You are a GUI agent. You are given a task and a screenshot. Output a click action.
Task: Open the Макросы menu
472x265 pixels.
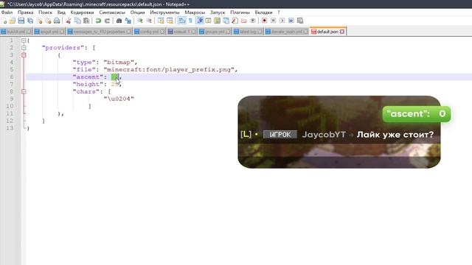coord(195,13)
